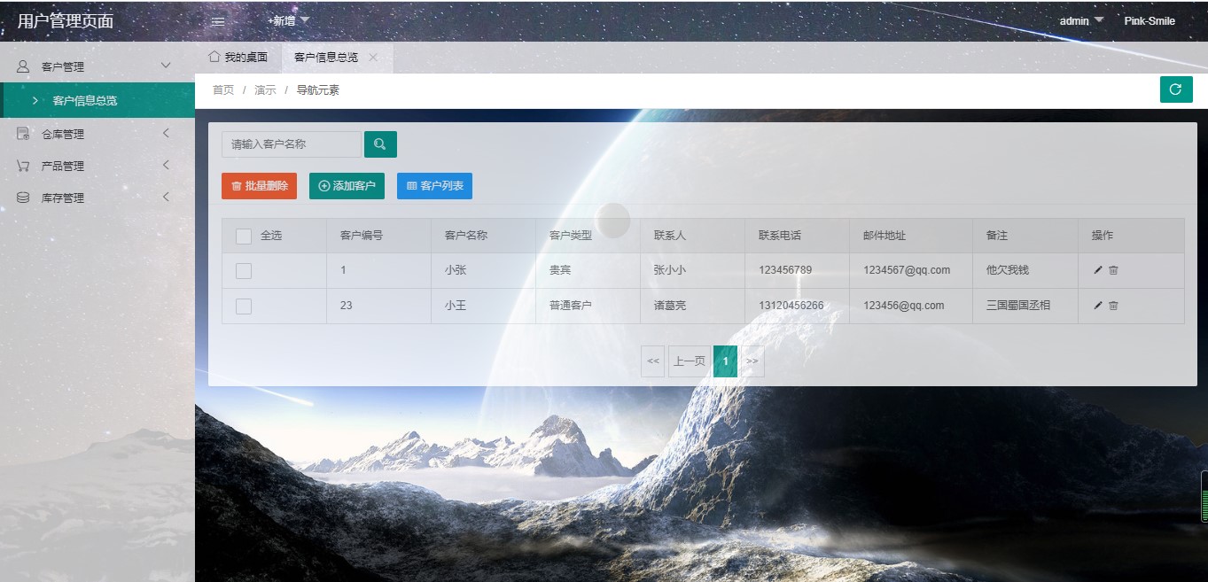Toggle the sidebar with the hamburger menu icon
The image size is (1208, 582).
pyautogui.click(x=218, y=21)
